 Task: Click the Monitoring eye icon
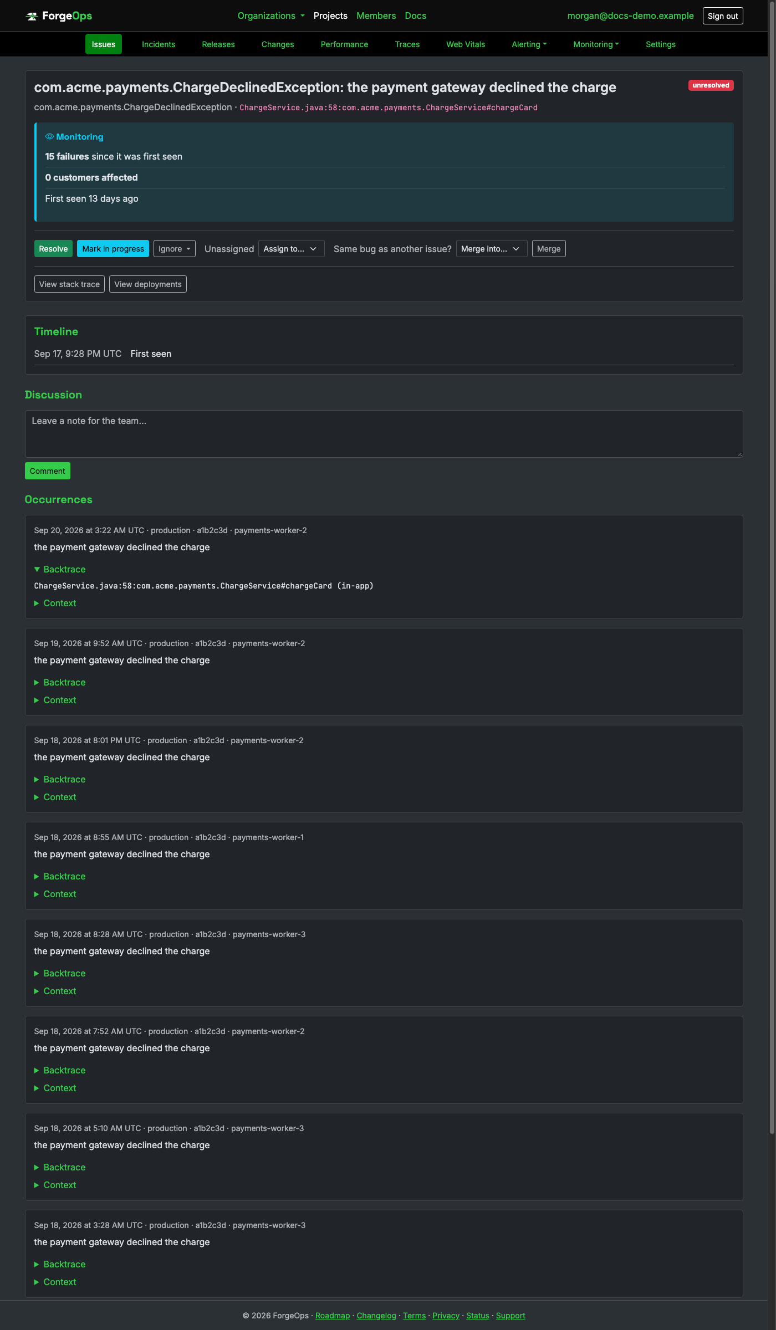tap(49, 136)
